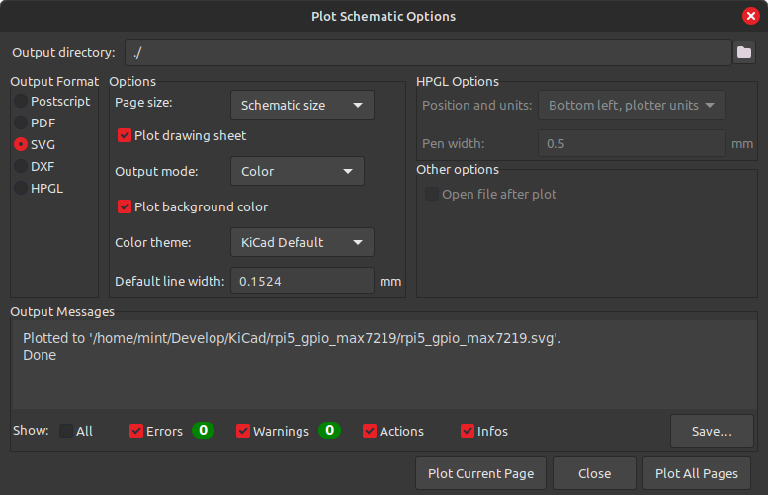Viewport: 768px width, 495px height.
Task: Select the Postscript output format
Action: [21, 102]
